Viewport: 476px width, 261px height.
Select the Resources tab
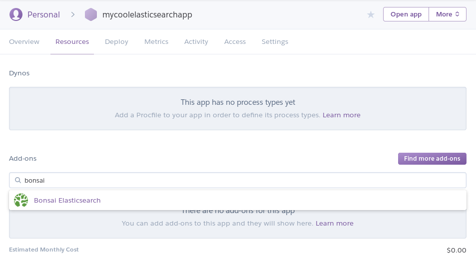(x=72, y=41)
